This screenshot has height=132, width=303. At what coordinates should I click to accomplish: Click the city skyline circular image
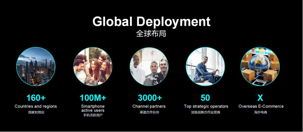(36, 67)
